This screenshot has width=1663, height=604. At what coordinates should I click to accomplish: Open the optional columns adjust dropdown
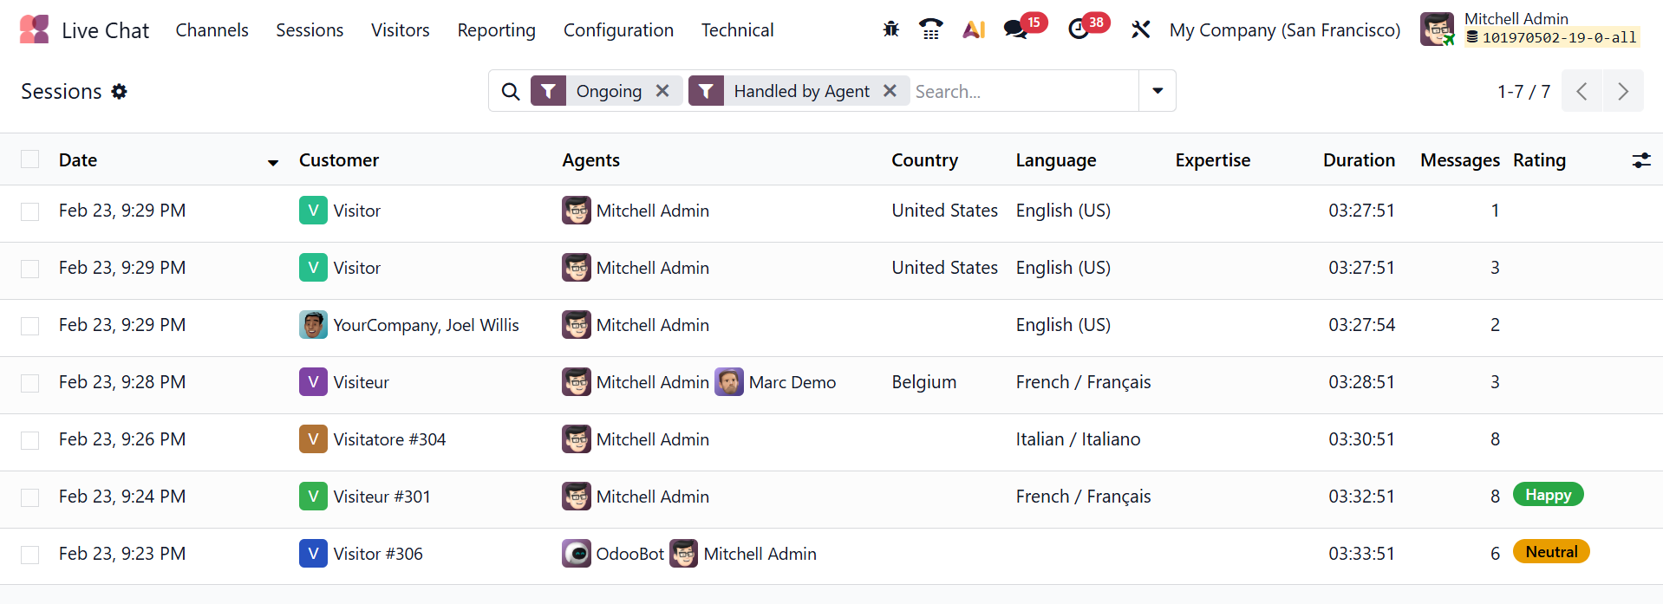coord(1640,160)
